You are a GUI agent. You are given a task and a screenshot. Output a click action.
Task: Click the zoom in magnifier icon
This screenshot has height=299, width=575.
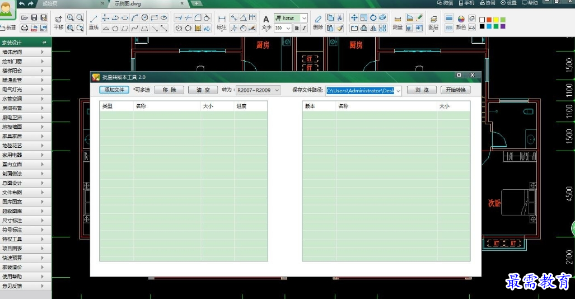pos(70,17)
